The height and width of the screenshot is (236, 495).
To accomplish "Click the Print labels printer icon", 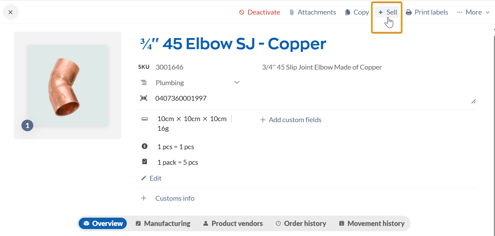I will pyautogui.click(x=409, y=12).
